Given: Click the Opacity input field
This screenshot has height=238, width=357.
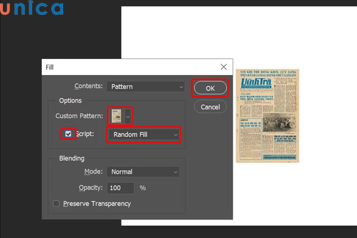Looking at the screenshot, I should tap(120, 188).
